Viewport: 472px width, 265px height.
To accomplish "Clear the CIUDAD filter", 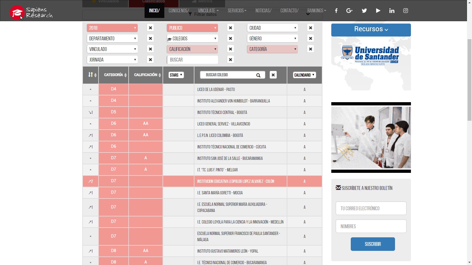I will click(311, 28).
